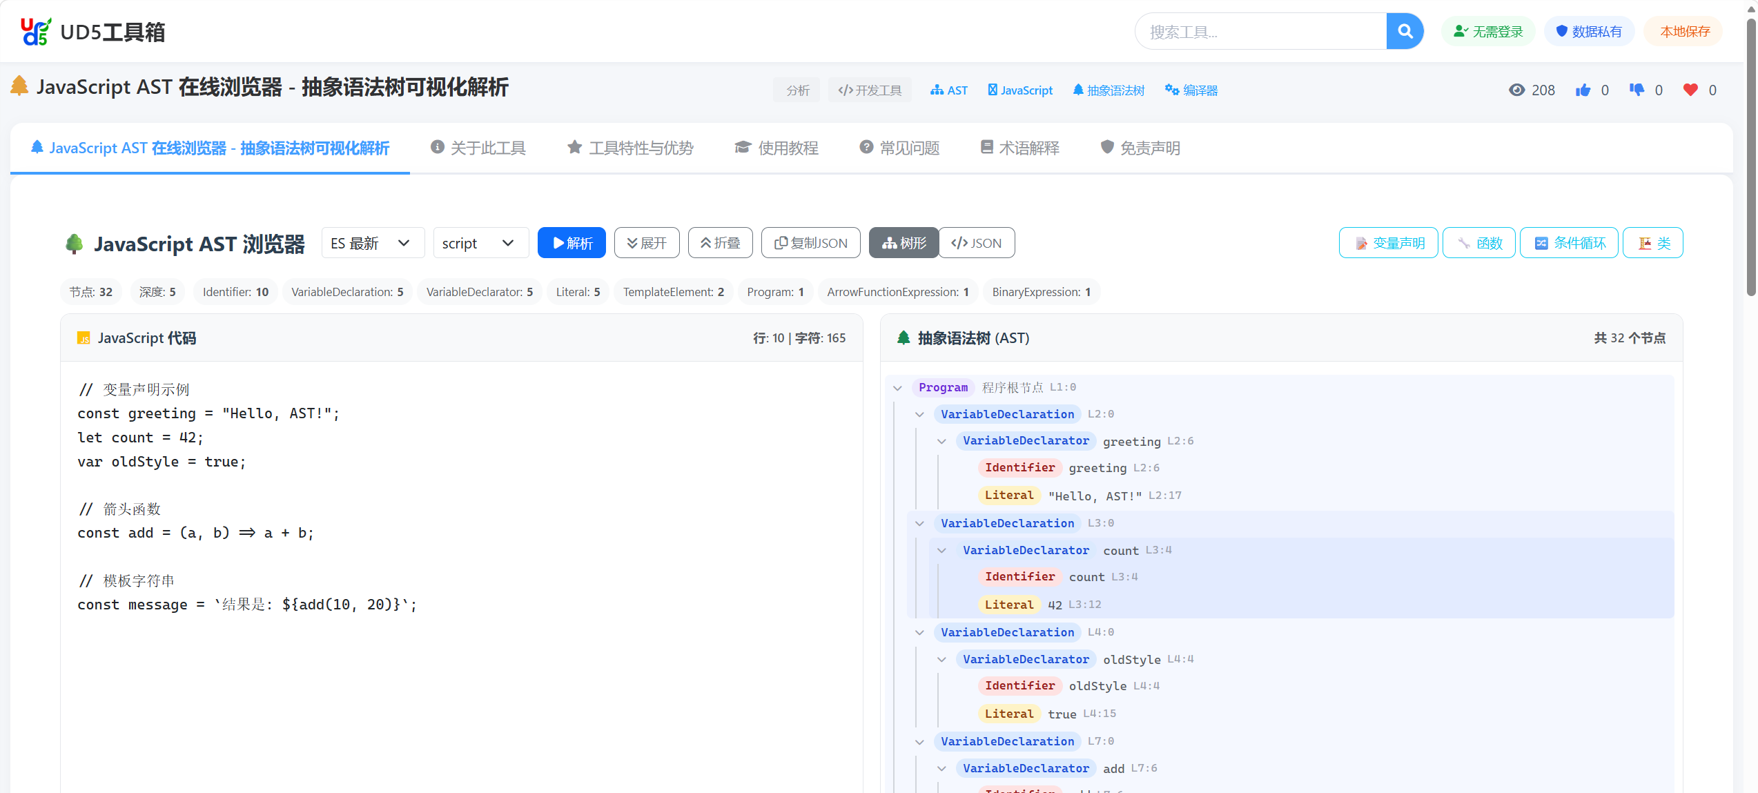The height and width of the screenshot is (793, 1758).
Task: Collapse the oldStyle VariableDeclarator node
Action: coord(941,660)
